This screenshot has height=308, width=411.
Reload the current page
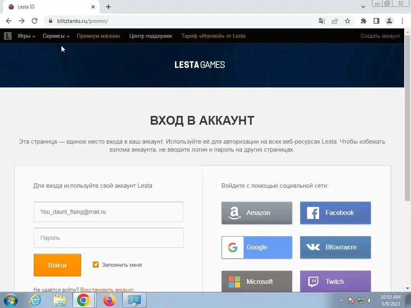click(x=35, y=21)
